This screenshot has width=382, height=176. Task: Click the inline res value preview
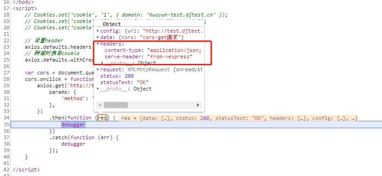239,118
